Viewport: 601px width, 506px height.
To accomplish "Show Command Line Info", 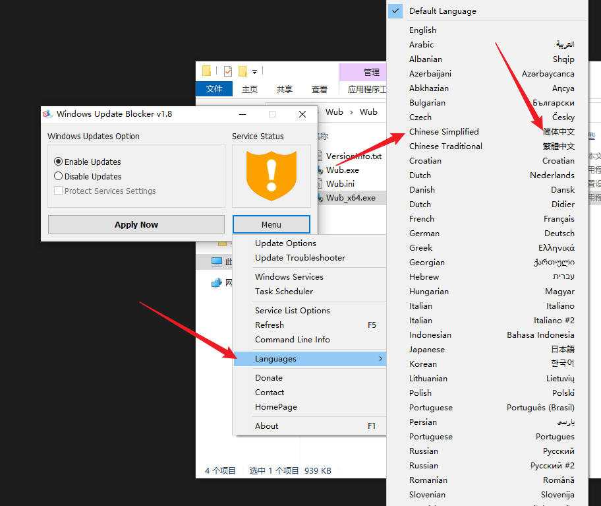I will [310, 340].
